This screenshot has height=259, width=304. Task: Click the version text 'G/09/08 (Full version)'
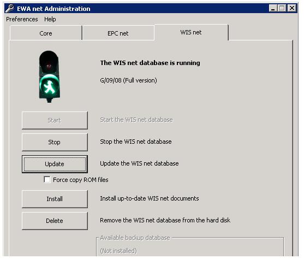tap(129, 80)
